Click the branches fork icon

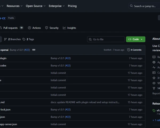[6, 39]
